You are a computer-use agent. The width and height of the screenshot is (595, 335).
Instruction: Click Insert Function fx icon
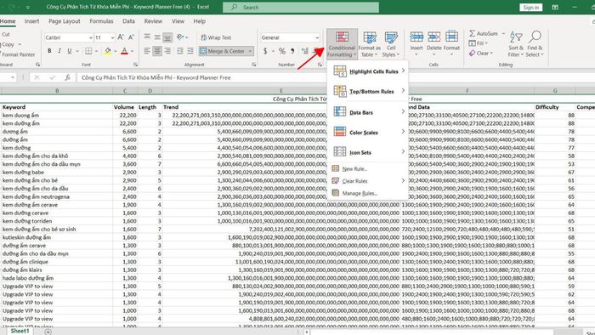67,77
